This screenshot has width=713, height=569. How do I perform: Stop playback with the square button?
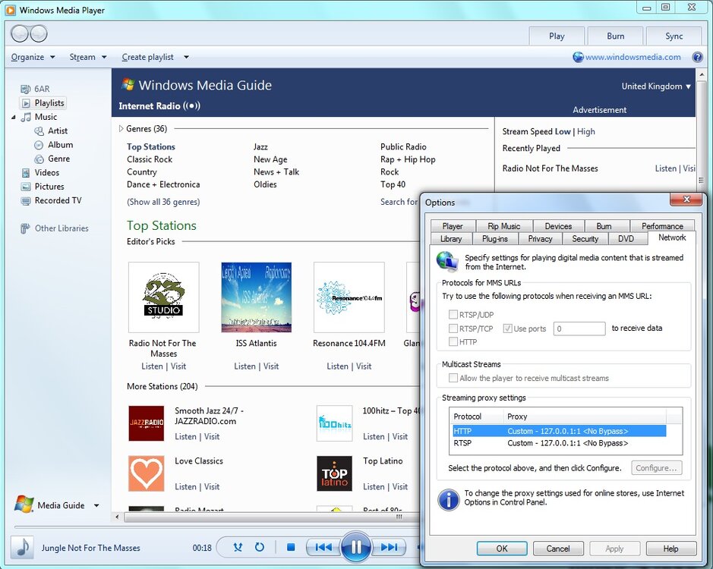coord(291,547)
